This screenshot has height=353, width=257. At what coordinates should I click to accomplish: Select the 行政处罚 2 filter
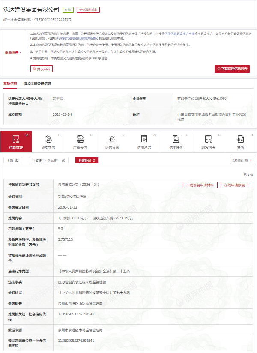(x=86, y=160)
